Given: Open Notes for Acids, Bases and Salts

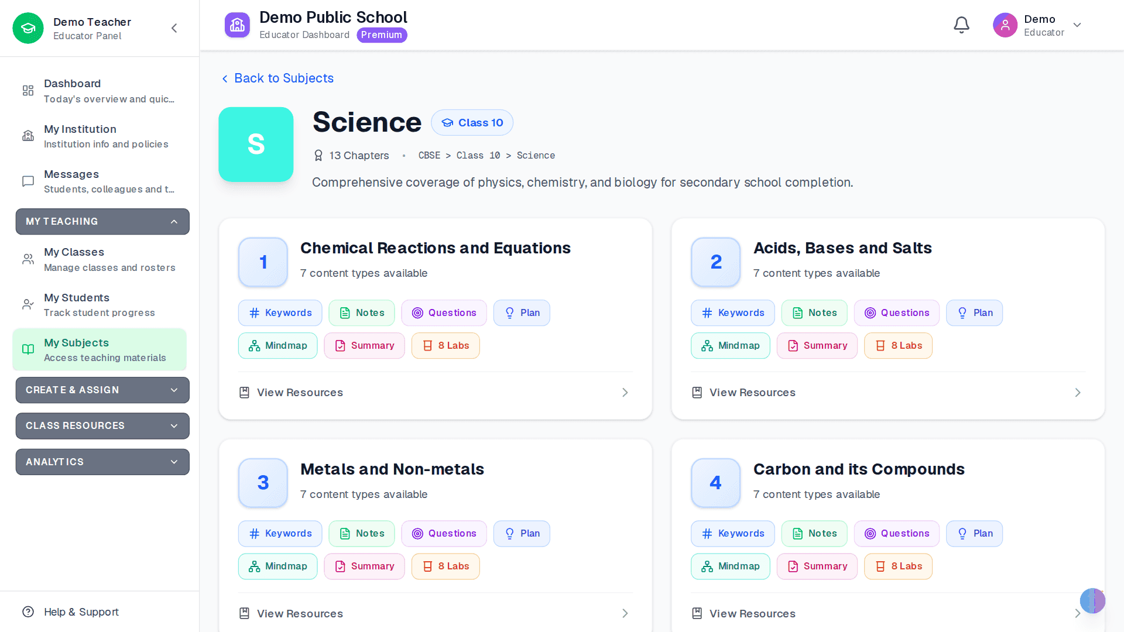Looking at the screenshot, I should click(814, 313).
